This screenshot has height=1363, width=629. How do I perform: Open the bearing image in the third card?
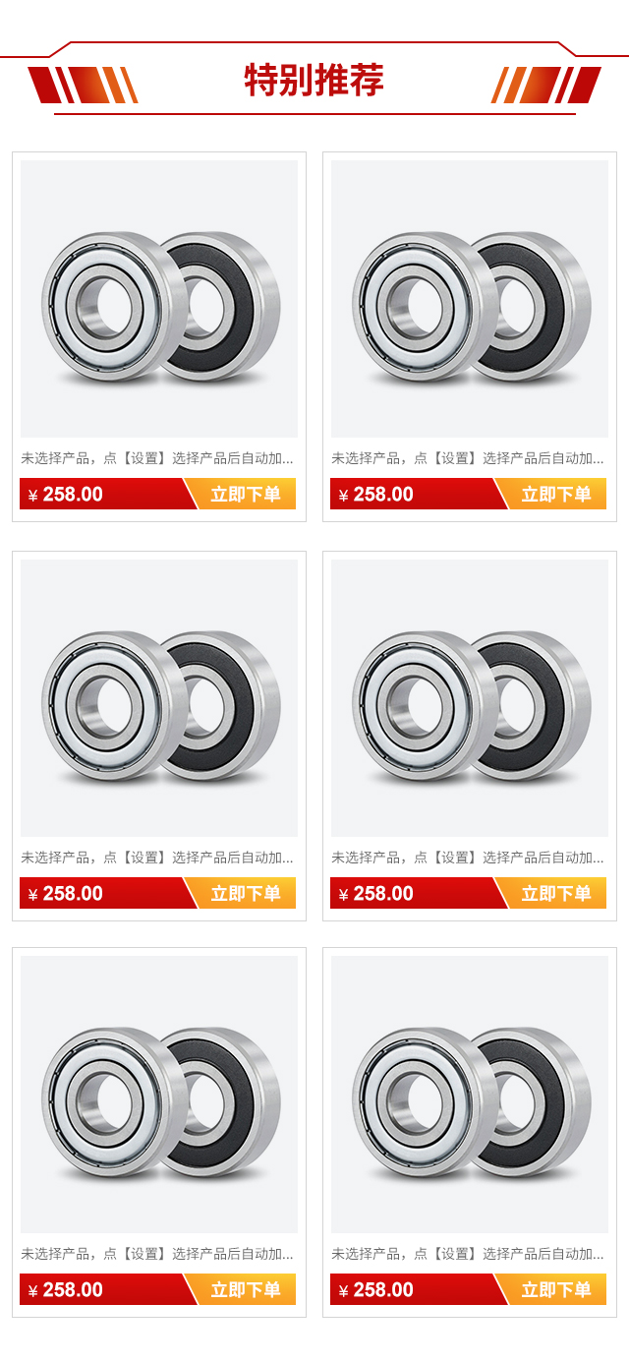(x=159, y=698)
